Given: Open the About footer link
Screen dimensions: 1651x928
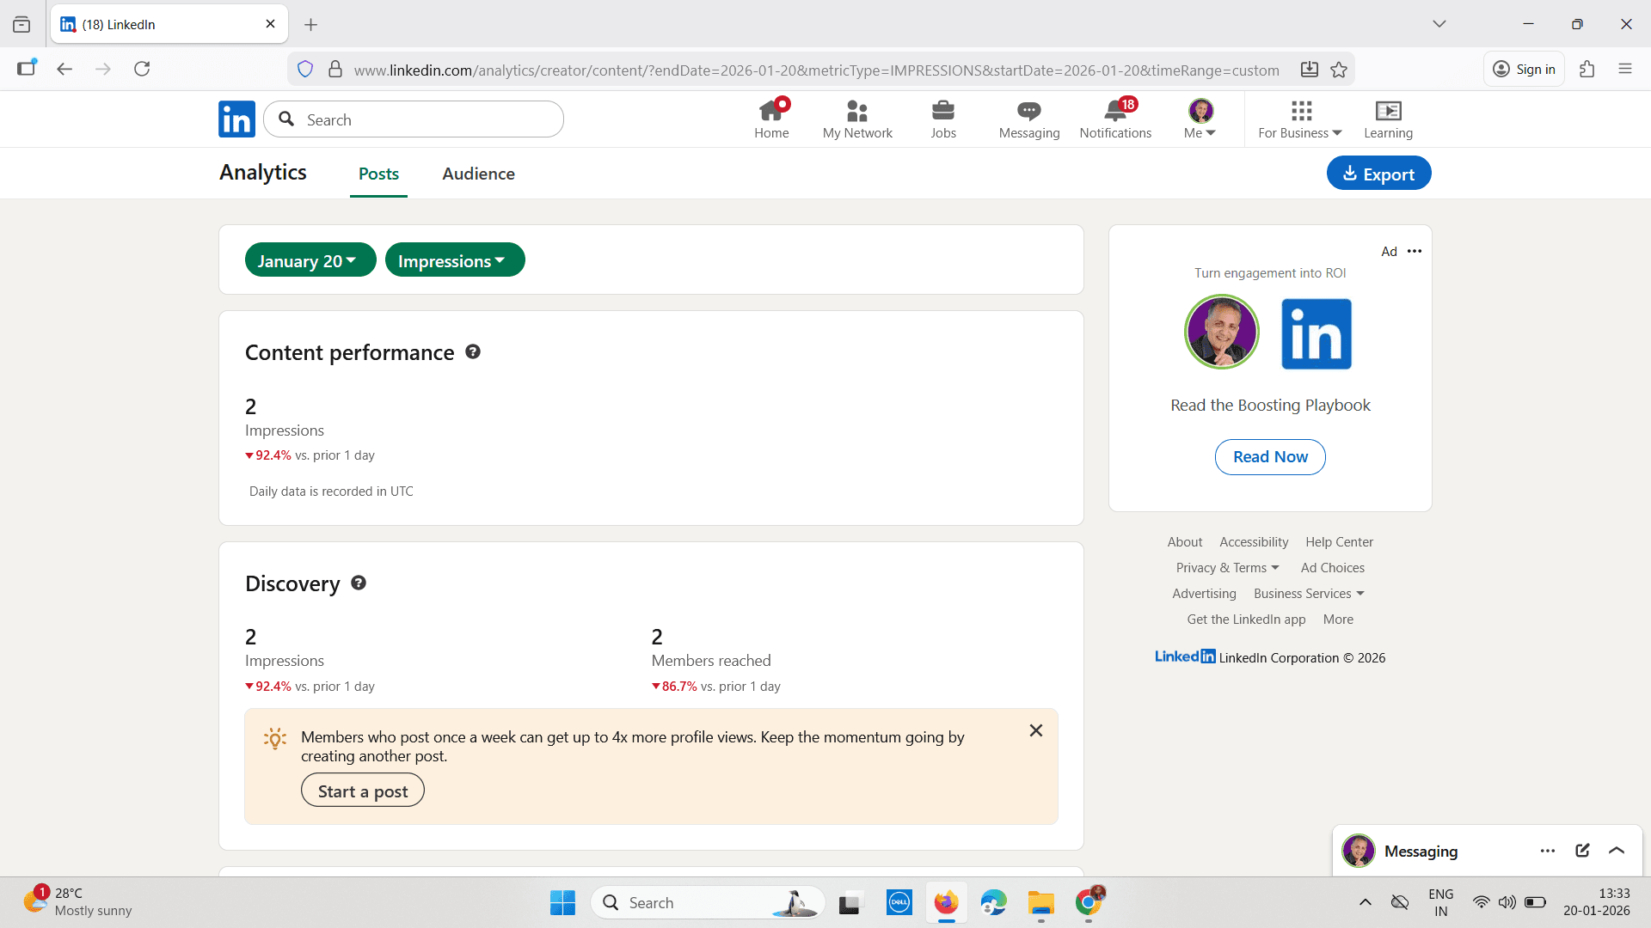Looking at the screenshot, I should point(1185,542).
